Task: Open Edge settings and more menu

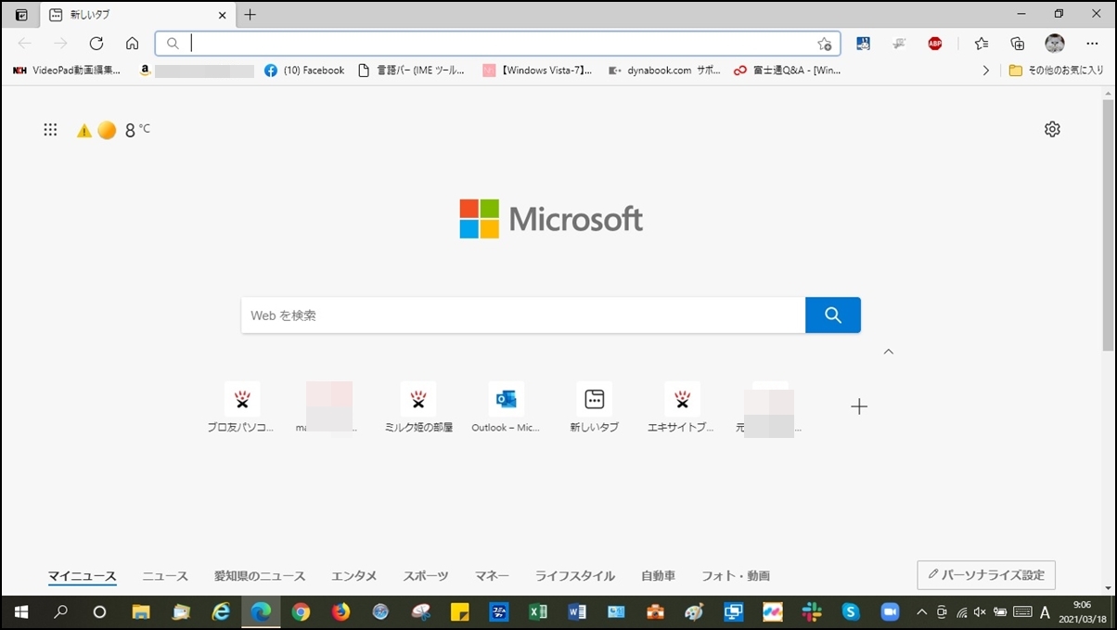Action: [1092, 44]
